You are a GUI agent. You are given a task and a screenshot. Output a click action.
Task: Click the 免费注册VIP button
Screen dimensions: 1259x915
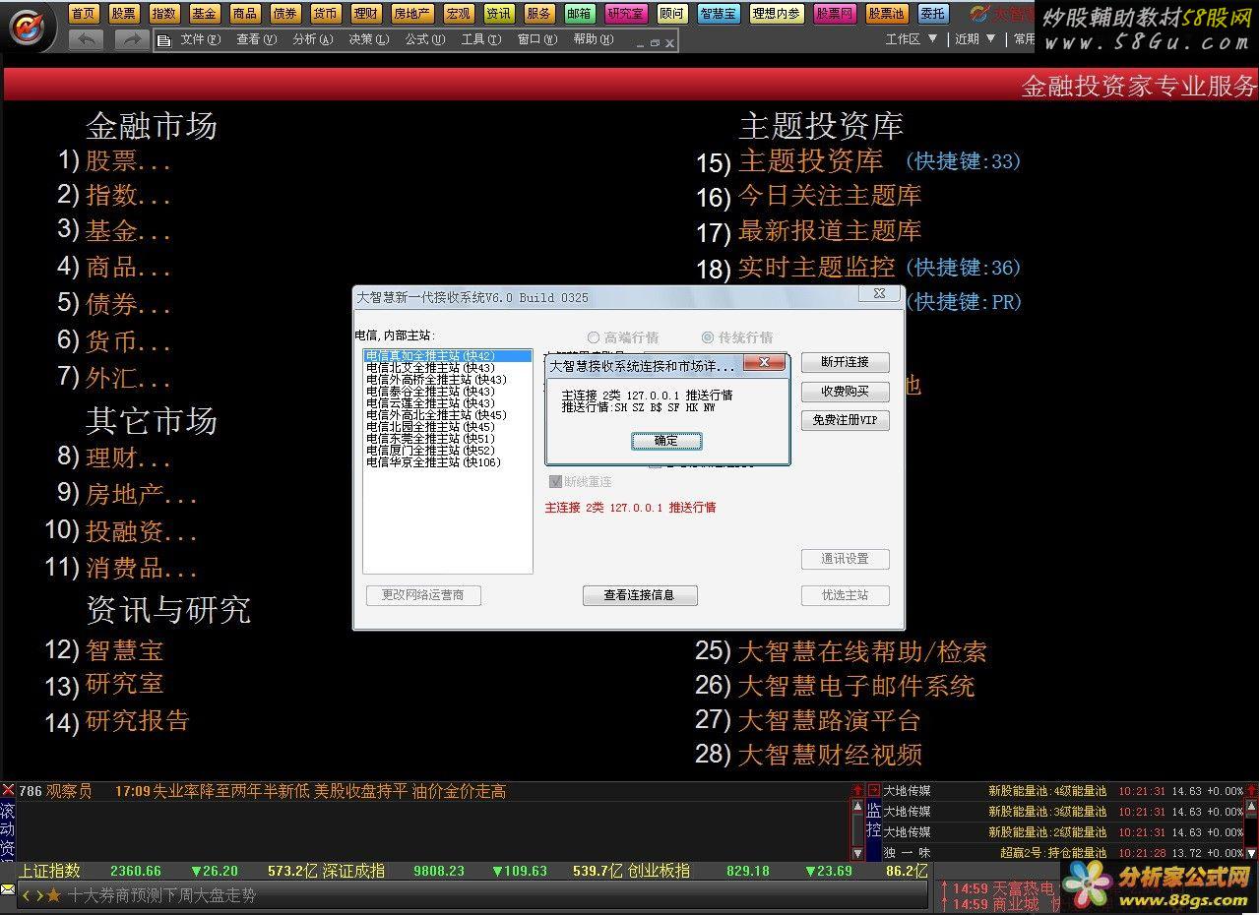point(846,421)
